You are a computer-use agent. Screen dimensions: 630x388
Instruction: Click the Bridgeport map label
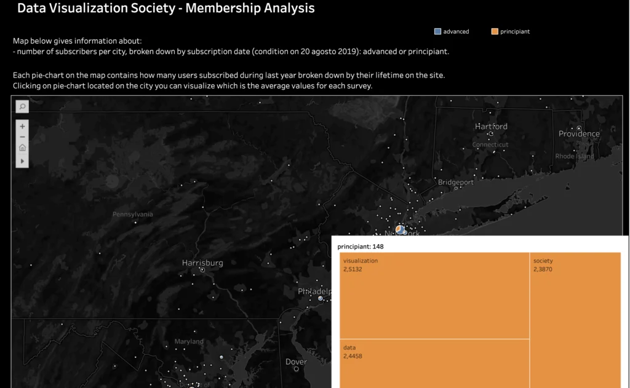pos(456,182)
